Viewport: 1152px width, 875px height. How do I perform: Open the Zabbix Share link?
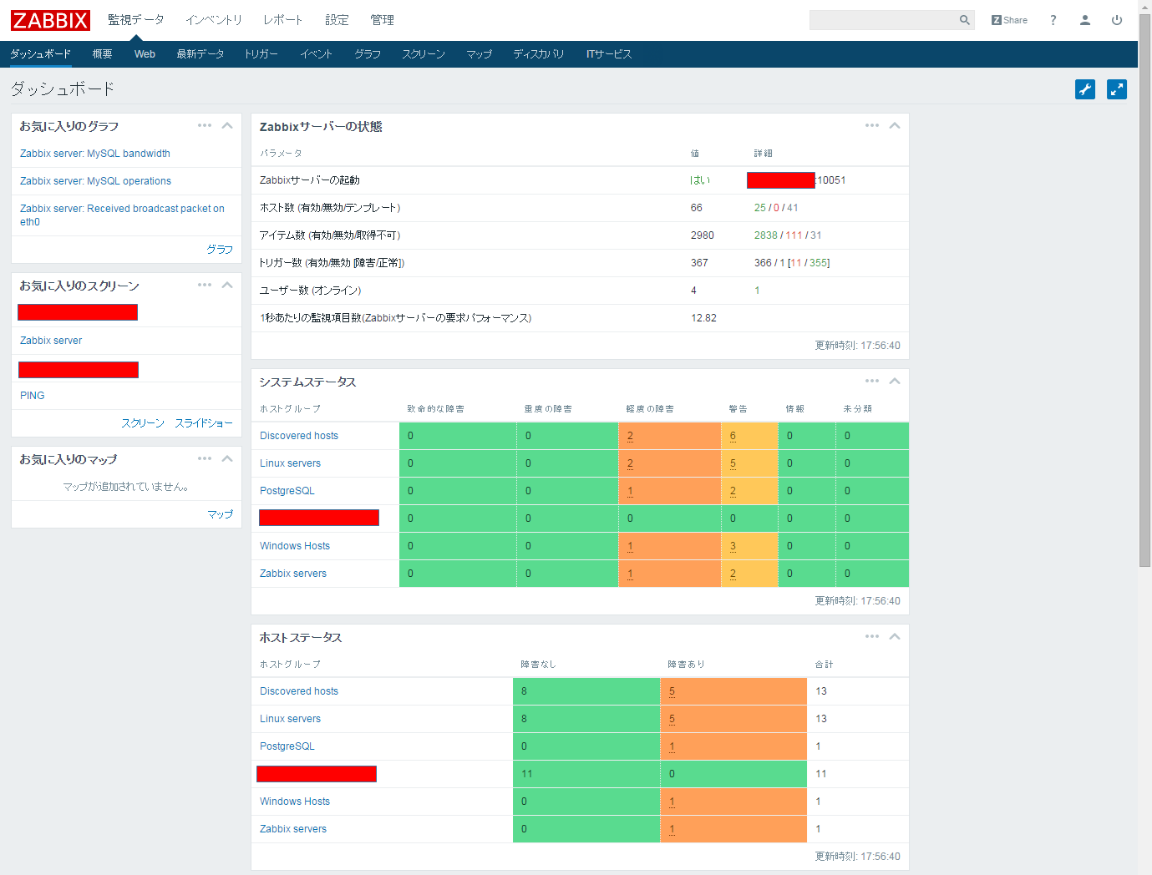pyautogui.click(x=1009, y=20)
